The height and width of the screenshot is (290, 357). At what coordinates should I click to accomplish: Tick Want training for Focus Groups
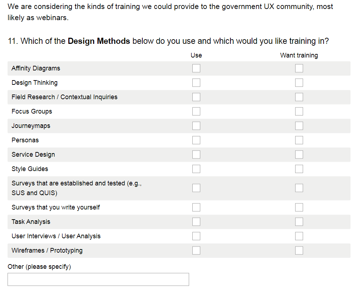(x=299, y=111)
